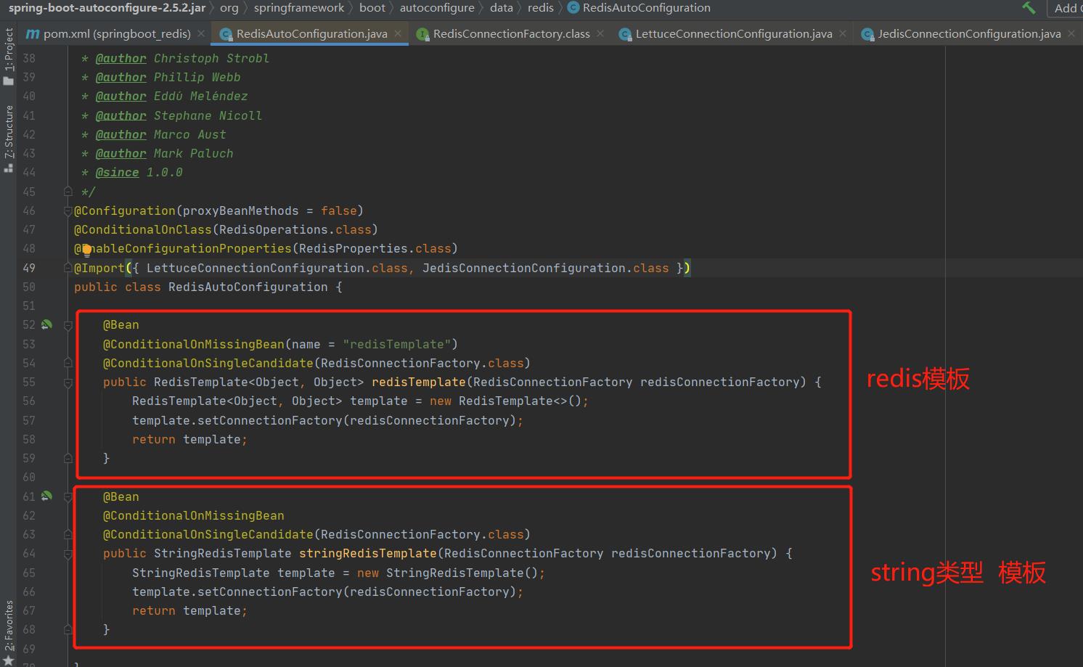Click the Add Configuration button

point(1065,8)
